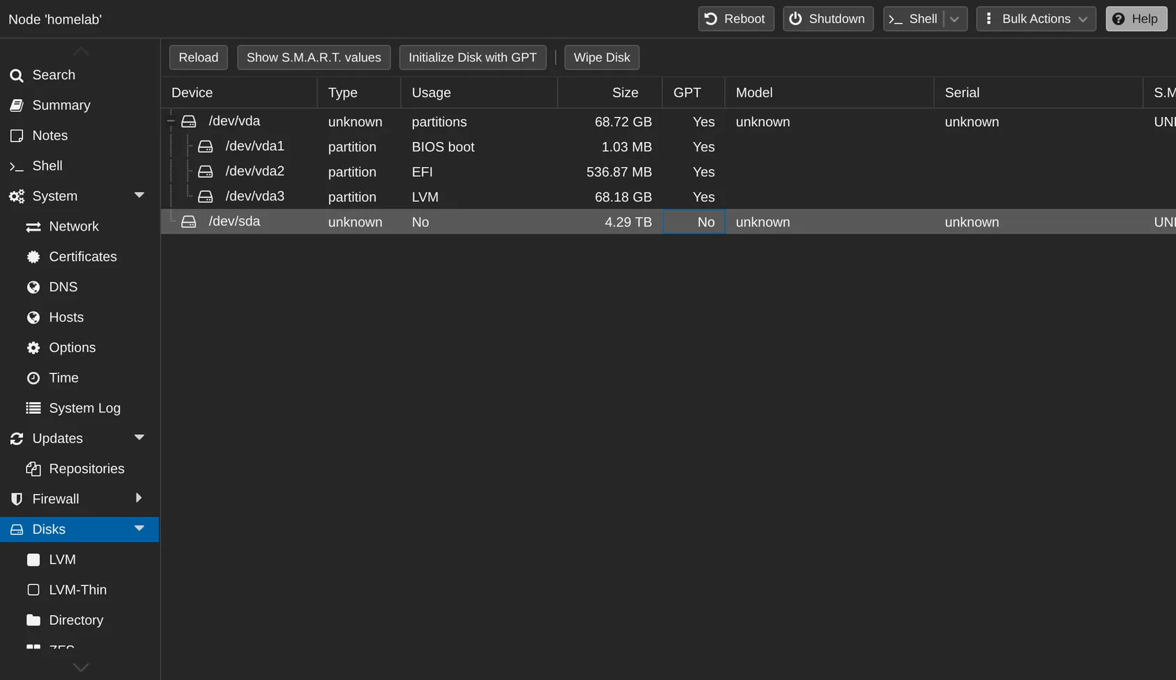1176x680 pixels.
Task: Open the Bulk Actions dropdown
Action: [1036, 19]
